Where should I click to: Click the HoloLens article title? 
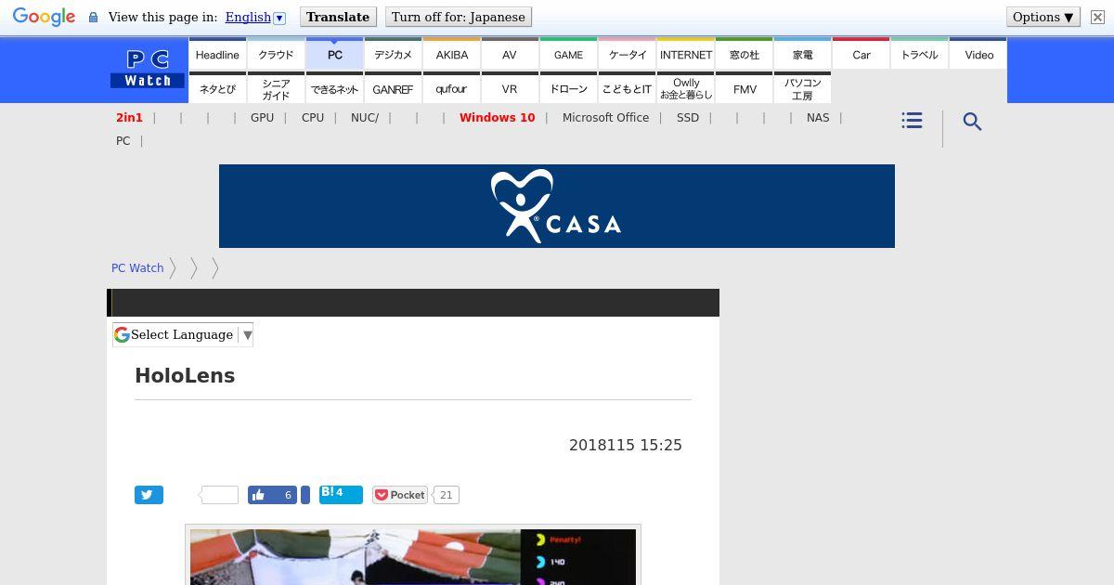[185, 375]
